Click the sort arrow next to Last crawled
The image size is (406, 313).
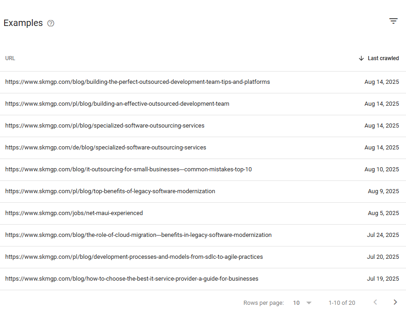tap(361, 58)
